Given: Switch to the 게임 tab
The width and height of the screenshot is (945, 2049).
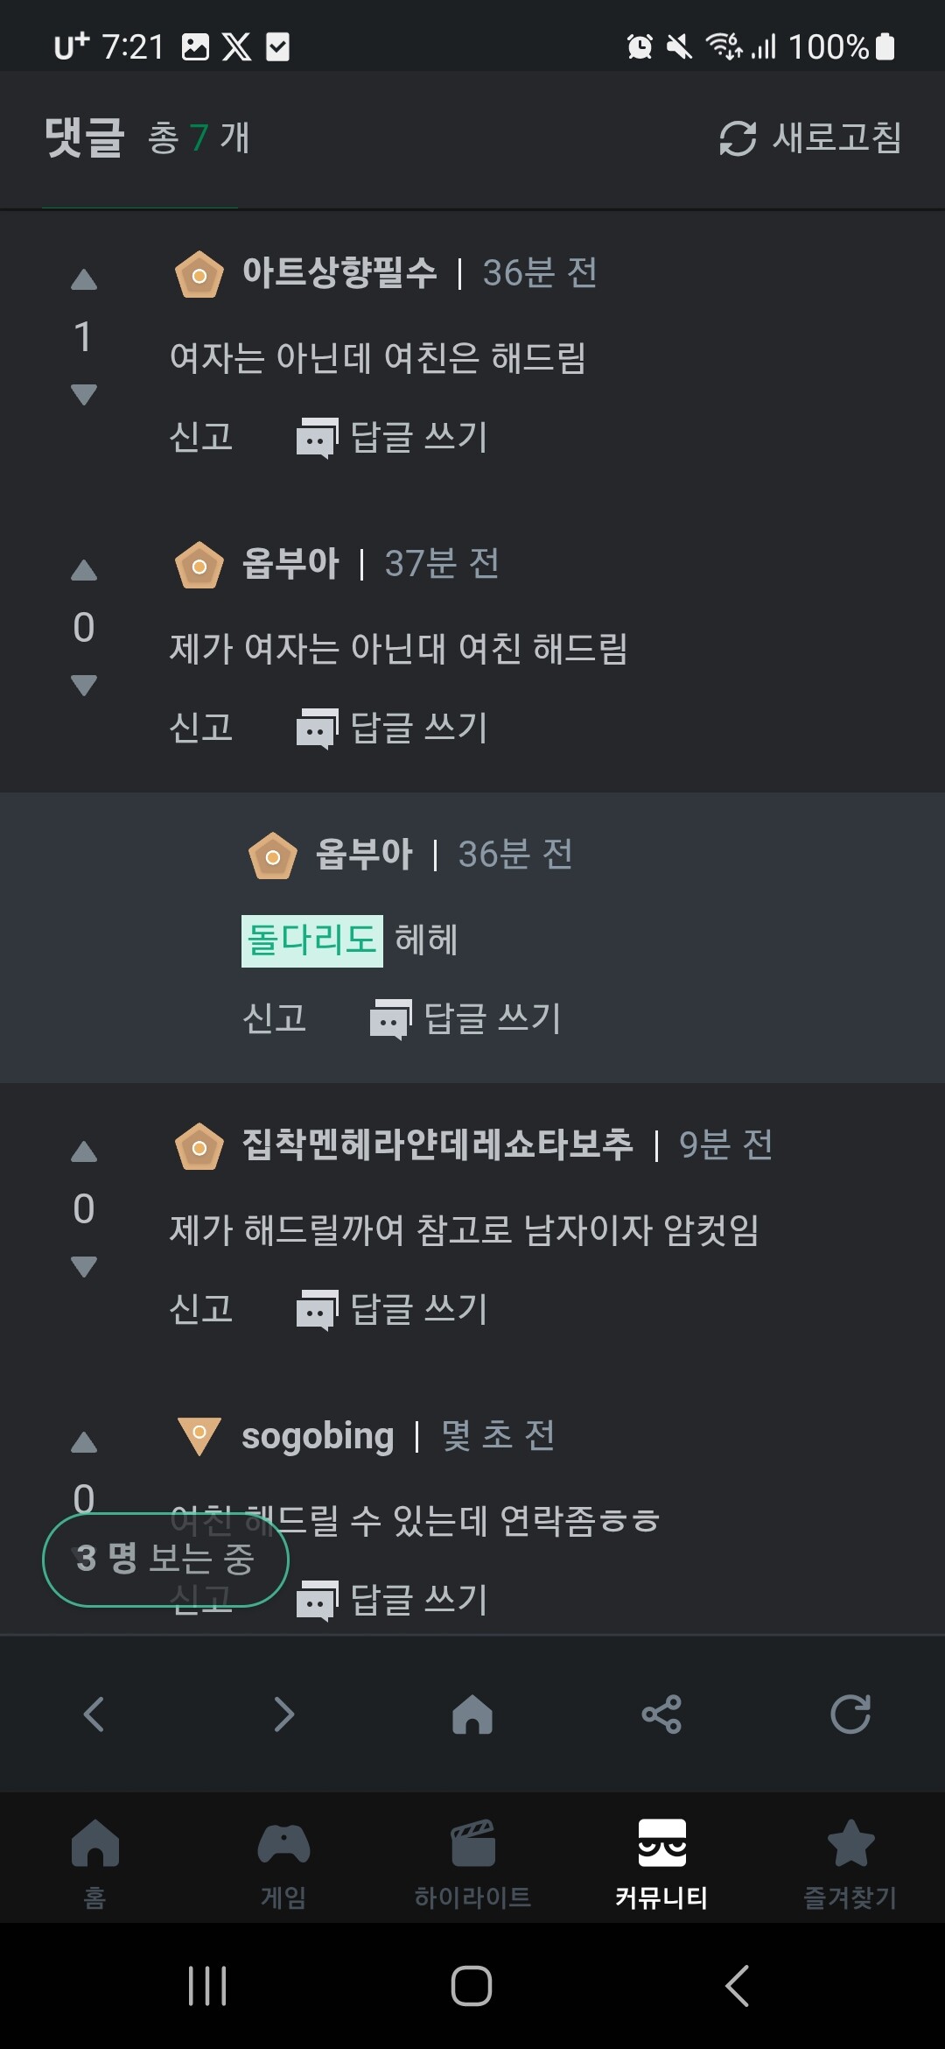Looking at the screenshot, I should 283,1862.
